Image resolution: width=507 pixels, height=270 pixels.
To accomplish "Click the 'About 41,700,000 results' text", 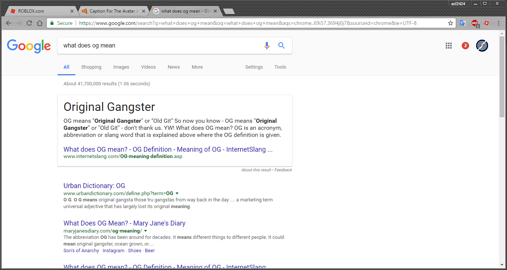I will pos(107,84).
